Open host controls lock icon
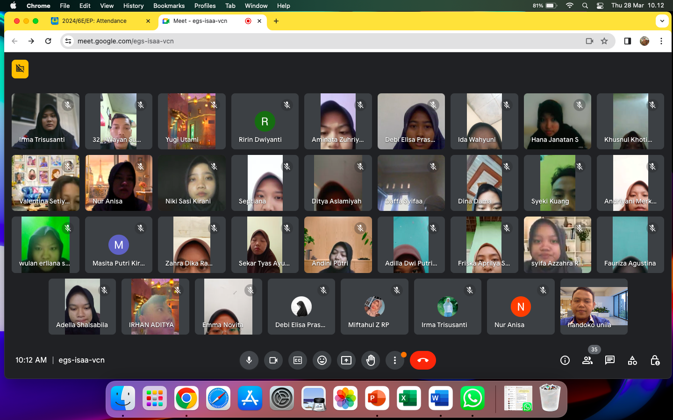This screenshot has width=673, height=420. click(x=655, y=360)
